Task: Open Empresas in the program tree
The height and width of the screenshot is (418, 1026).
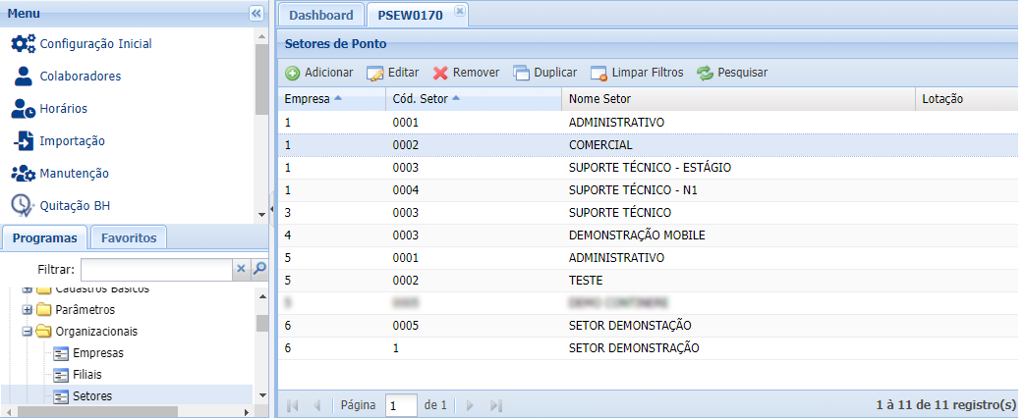Action: coord(98,352)
